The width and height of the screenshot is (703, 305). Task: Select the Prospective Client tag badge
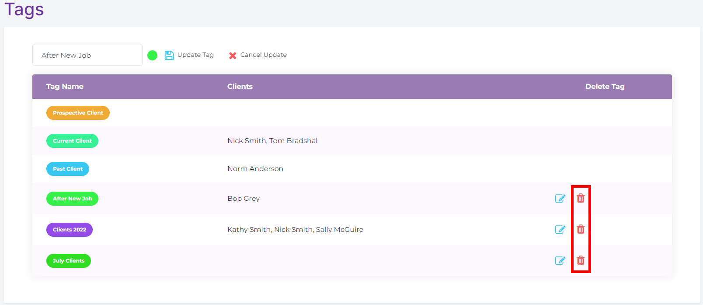78,113
